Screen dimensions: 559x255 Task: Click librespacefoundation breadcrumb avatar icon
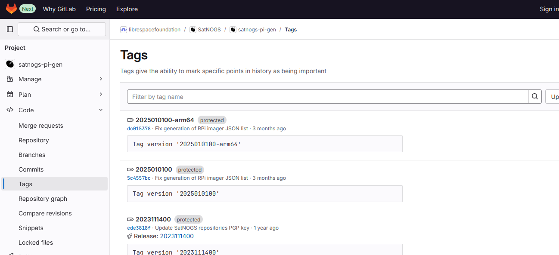coord(124,30)
